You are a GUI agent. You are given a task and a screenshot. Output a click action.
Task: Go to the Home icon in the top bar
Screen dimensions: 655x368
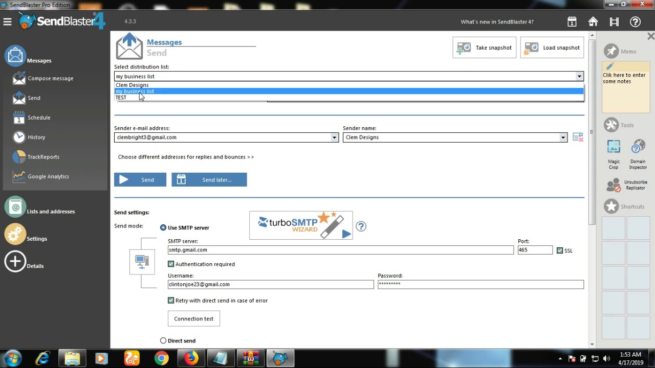click(x=593, y=22)
